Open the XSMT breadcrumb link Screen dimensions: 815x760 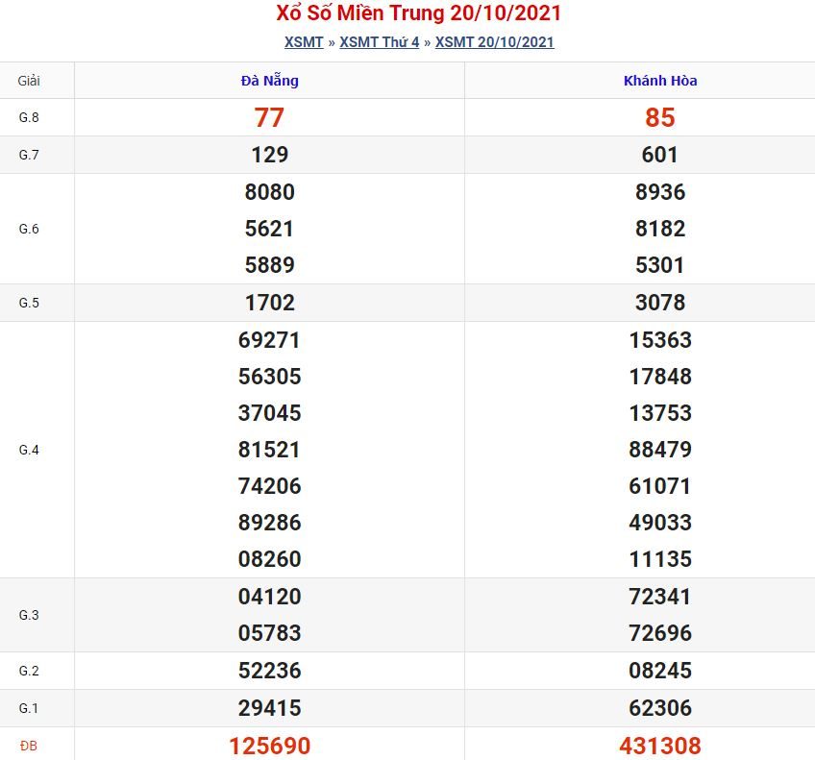[304, 42]
